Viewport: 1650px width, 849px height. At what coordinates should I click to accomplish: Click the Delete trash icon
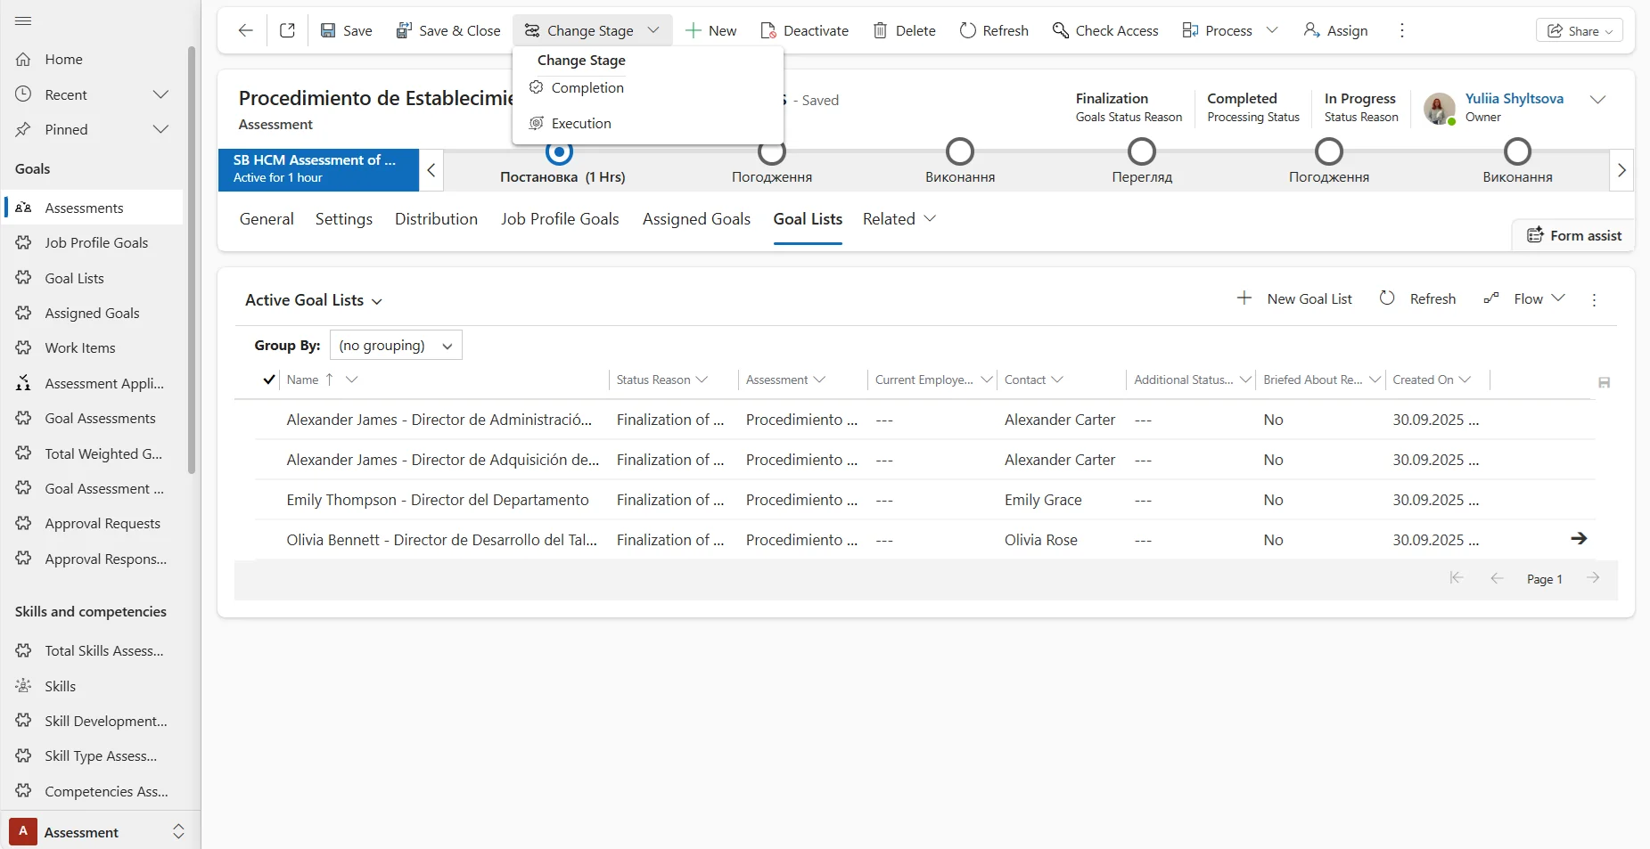click(880, 30)
